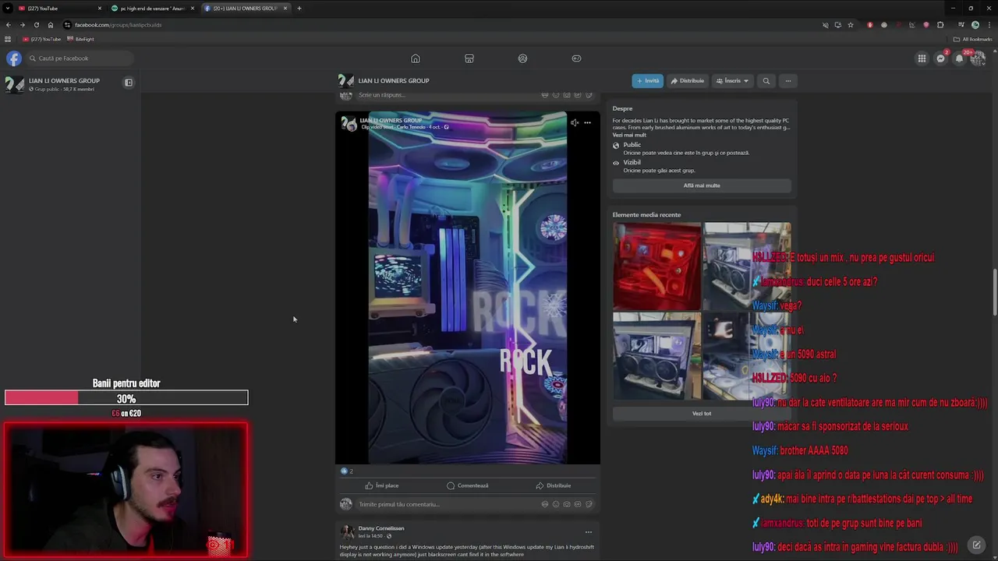Open the Facebook apps grid menu

922,58
